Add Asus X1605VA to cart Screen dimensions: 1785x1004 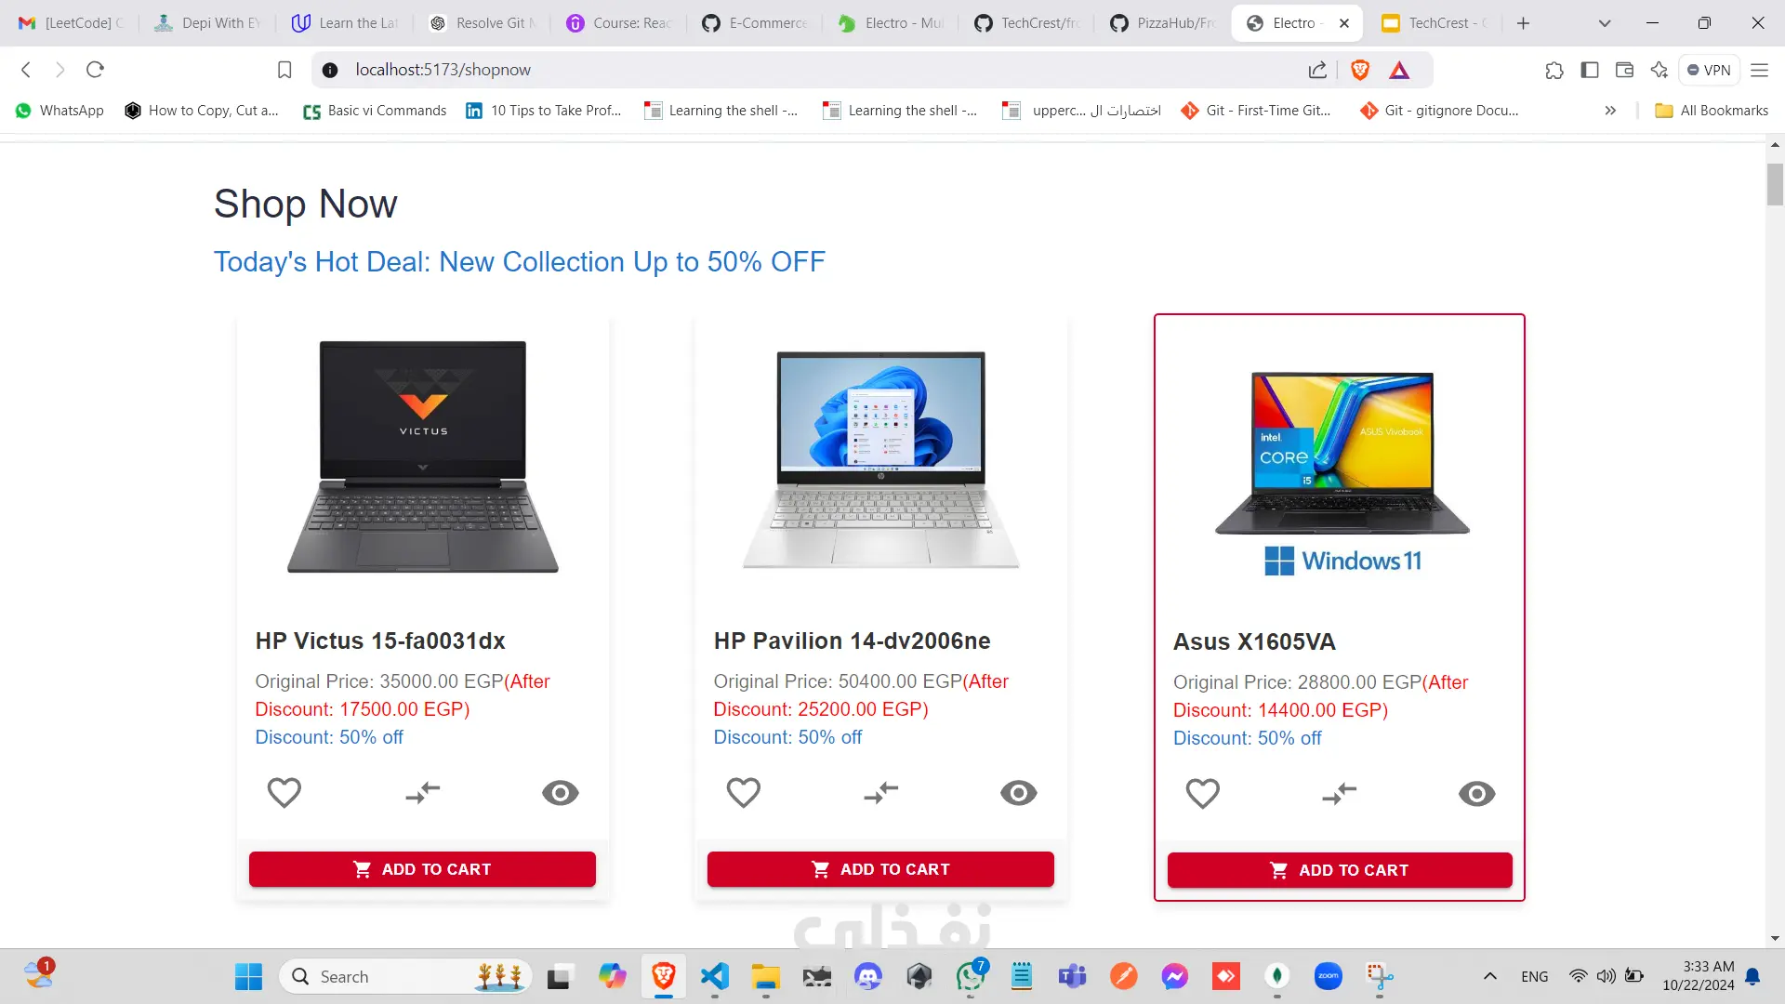click(1340, 870)
